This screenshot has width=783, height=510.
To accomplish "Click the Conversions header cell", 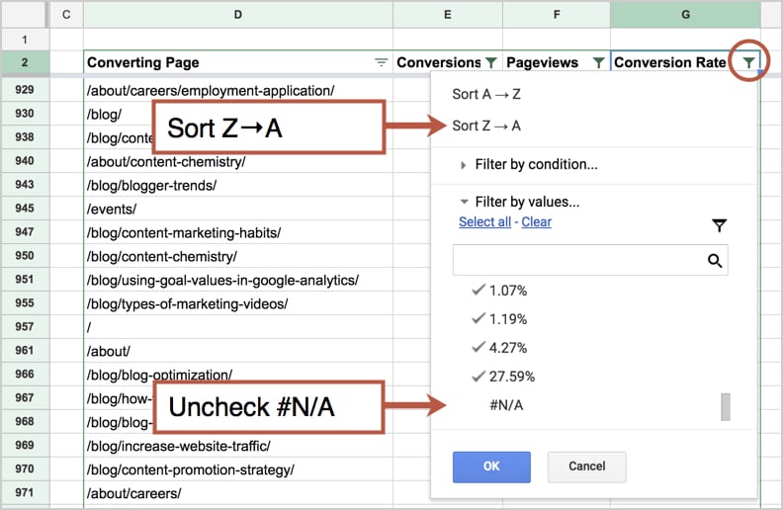I will click(x=448, y=63).
